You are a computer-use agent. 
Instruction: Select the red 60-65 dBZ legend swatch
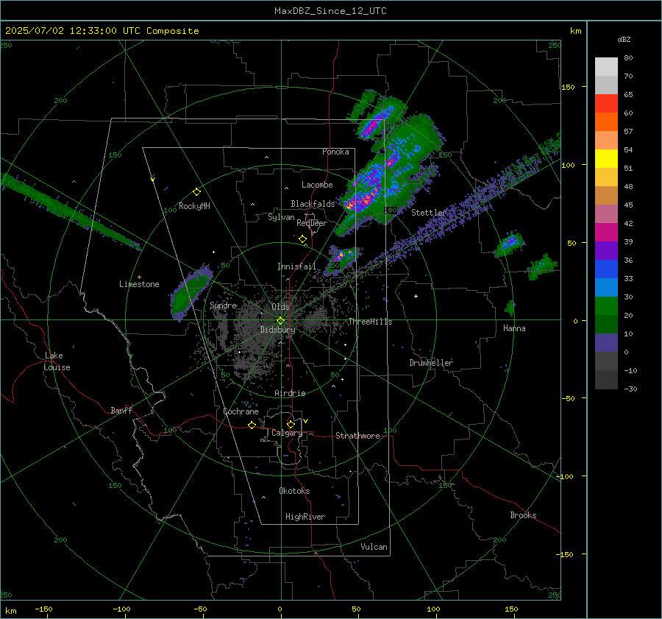[606, 103]
